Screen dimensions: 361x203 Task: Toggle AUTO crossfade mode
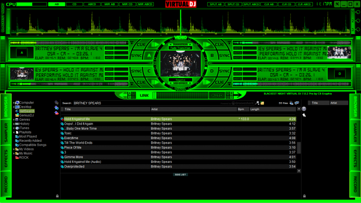(x=217, y=95)
